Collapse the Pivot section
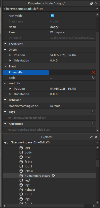This screenshot has height=208, width=100. point(5,66)
